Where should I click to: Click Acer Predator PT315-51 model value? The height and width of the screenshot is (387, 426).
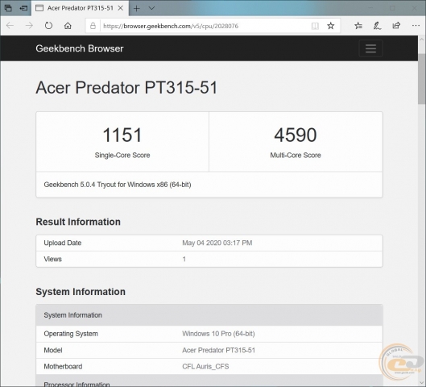pos(219,350)
